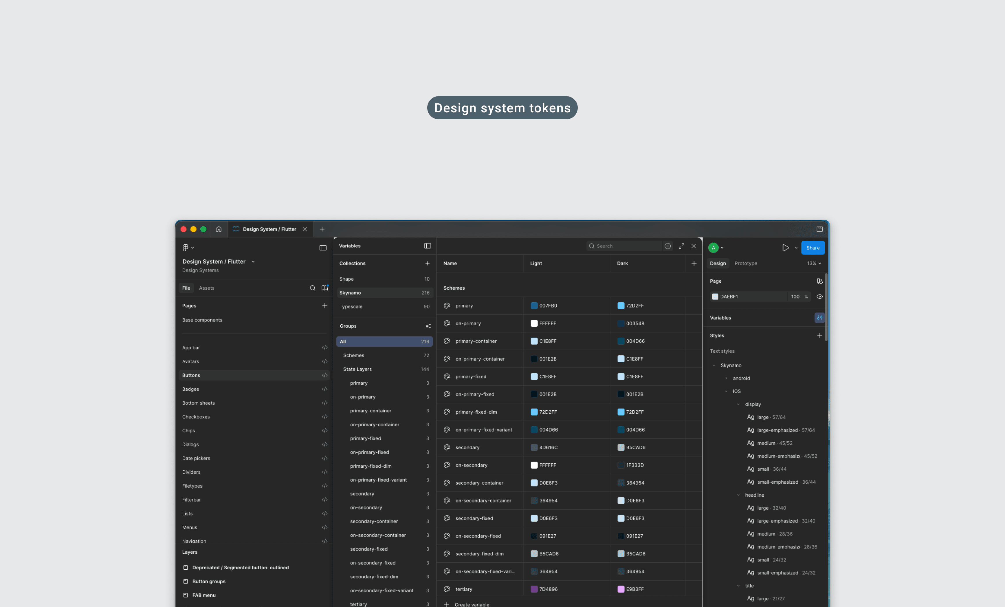Open the panel icon at tab bar right end
Screen dimensions: 1005x607
[819, 229]
